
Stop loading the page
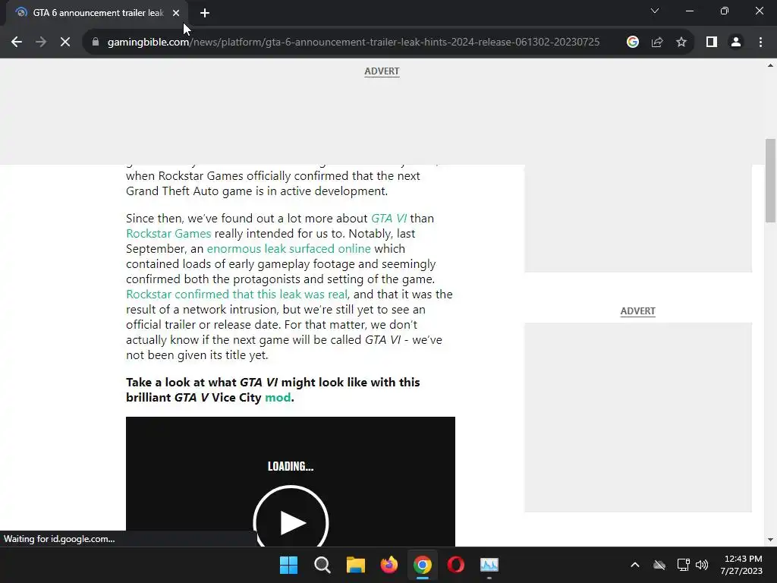65,43
